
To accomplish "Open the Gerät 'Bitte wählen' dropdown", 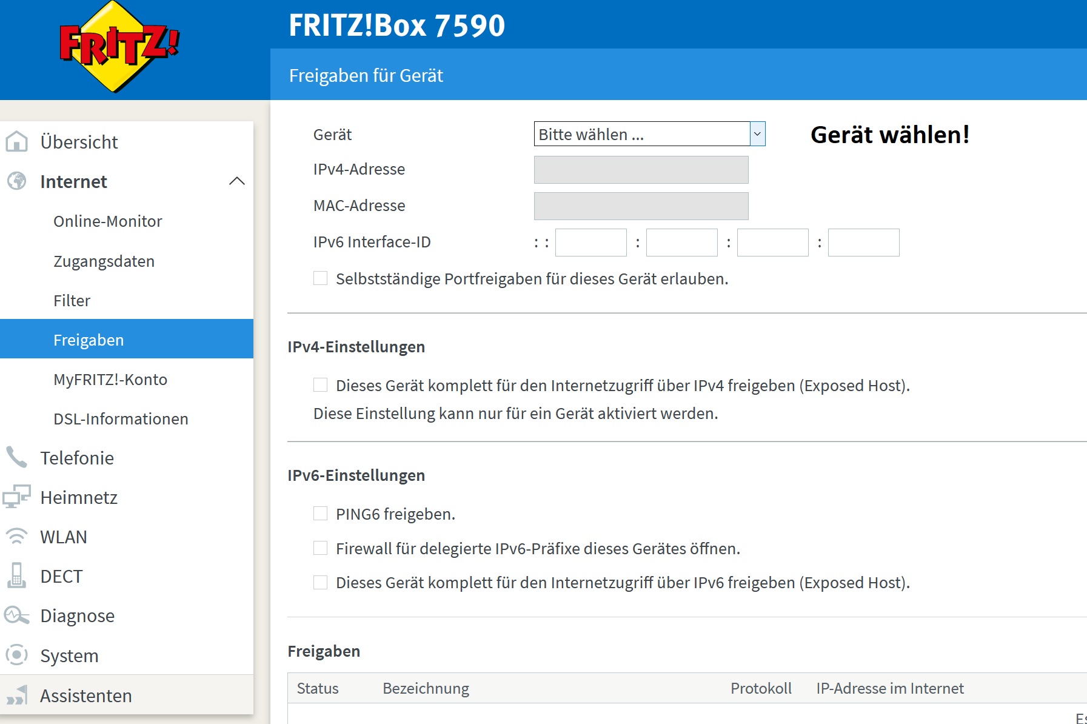I will tap(649, 134).
